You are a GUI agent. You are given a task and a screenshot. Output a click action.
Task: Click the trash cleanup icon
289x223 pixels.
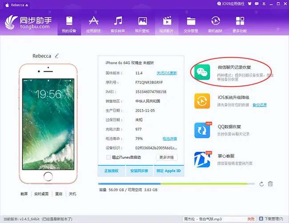click(x=270, y=184)
